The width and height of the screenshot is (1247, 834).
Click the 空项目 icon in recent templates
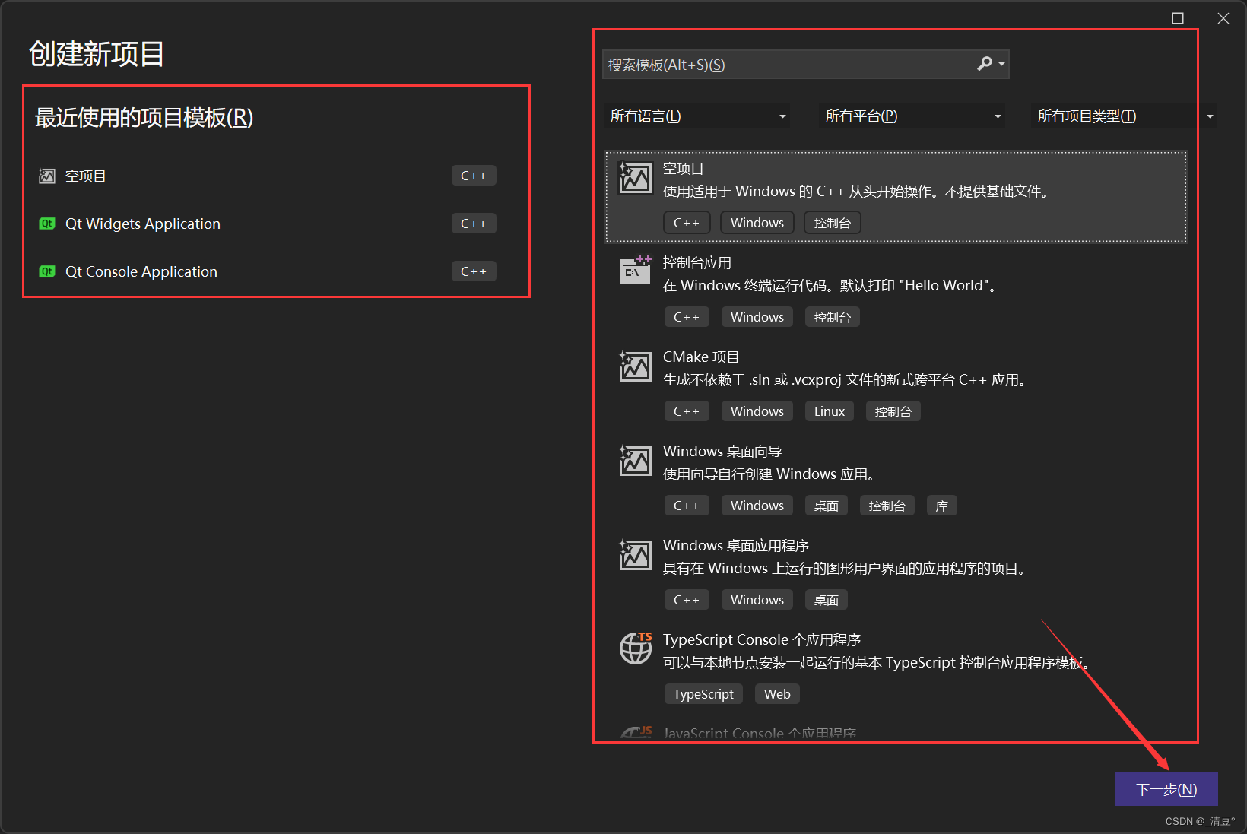tap(47, 176)
